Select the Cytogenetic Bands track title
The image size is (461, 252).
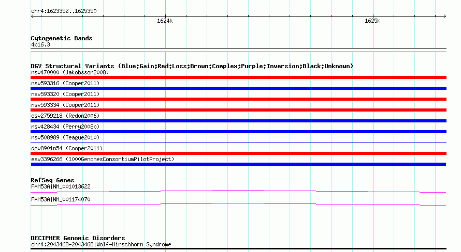62,38
